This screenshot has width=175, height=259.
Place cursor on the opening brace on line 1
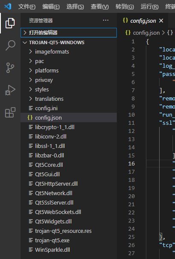[x=148, y=42]
